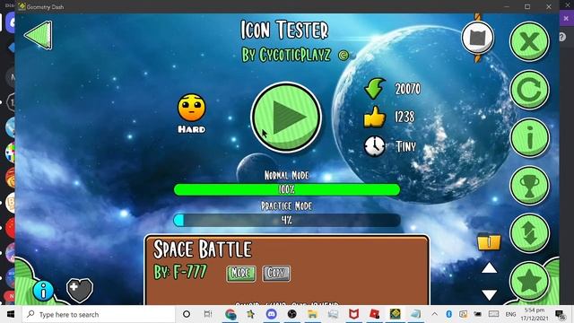Screen dimensions: 574x323
Task: Click the Icon Tester level title
Action: [x=284, y=30]
